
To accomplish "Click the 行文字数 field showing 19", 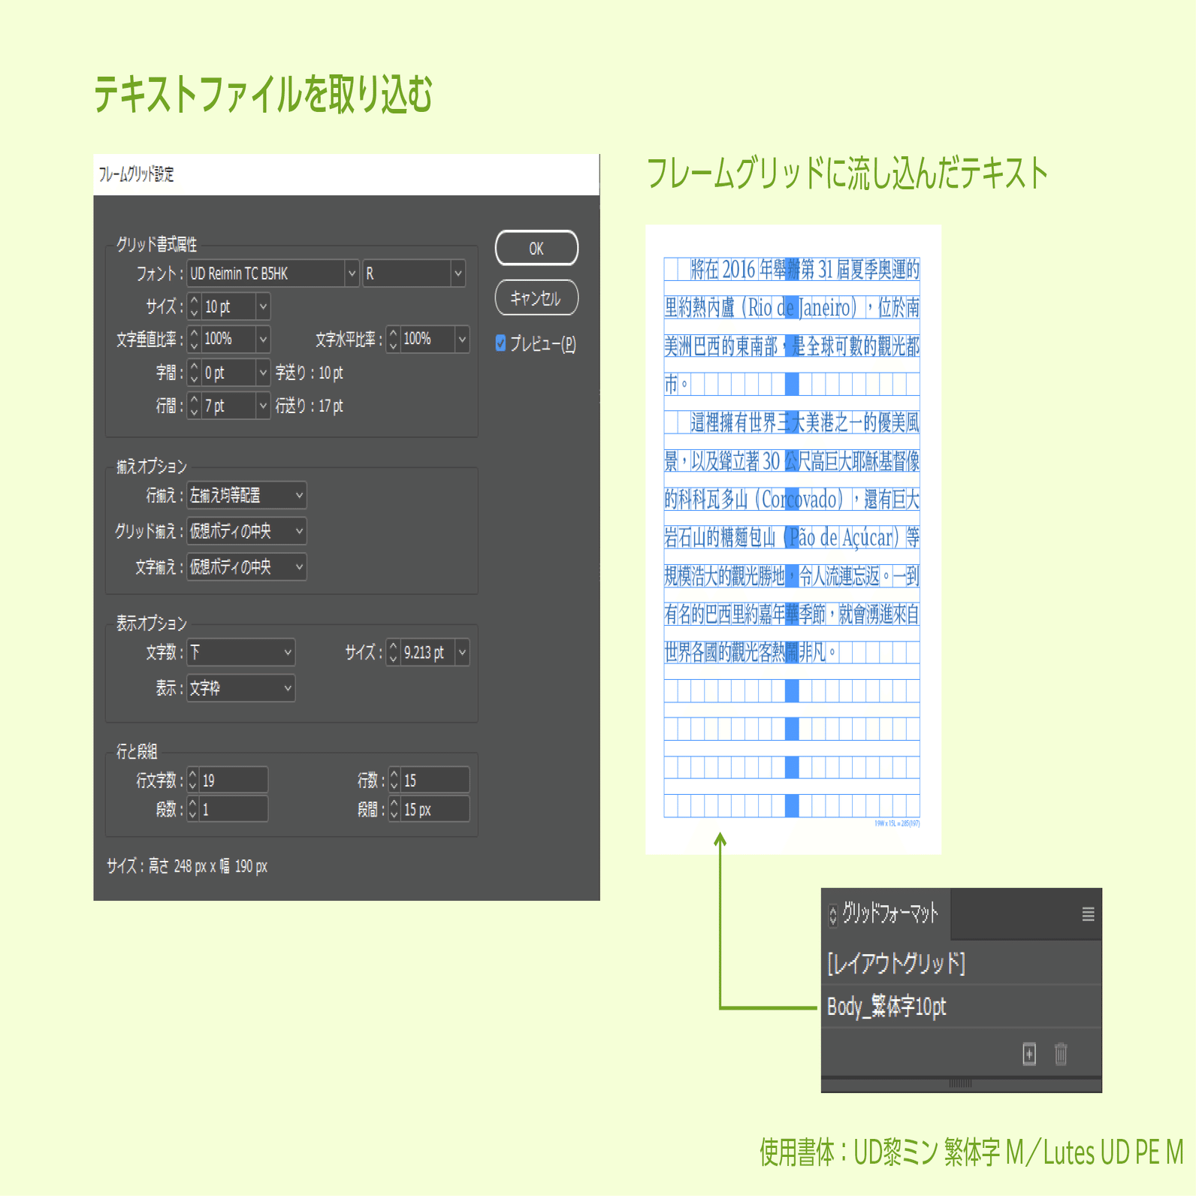I will (234, 780).
